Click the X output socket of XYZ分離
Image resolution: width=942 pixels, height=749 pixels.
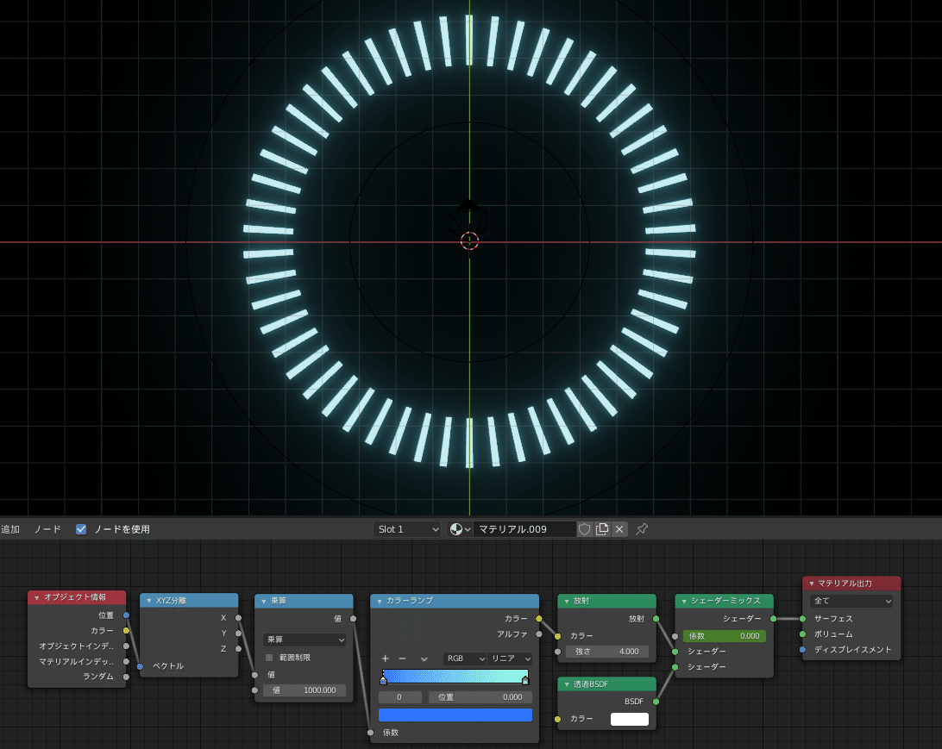tap(238, 618)
